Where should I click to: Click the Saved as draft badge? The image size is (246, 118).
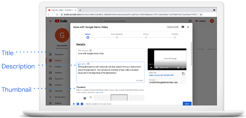point(173,27)
